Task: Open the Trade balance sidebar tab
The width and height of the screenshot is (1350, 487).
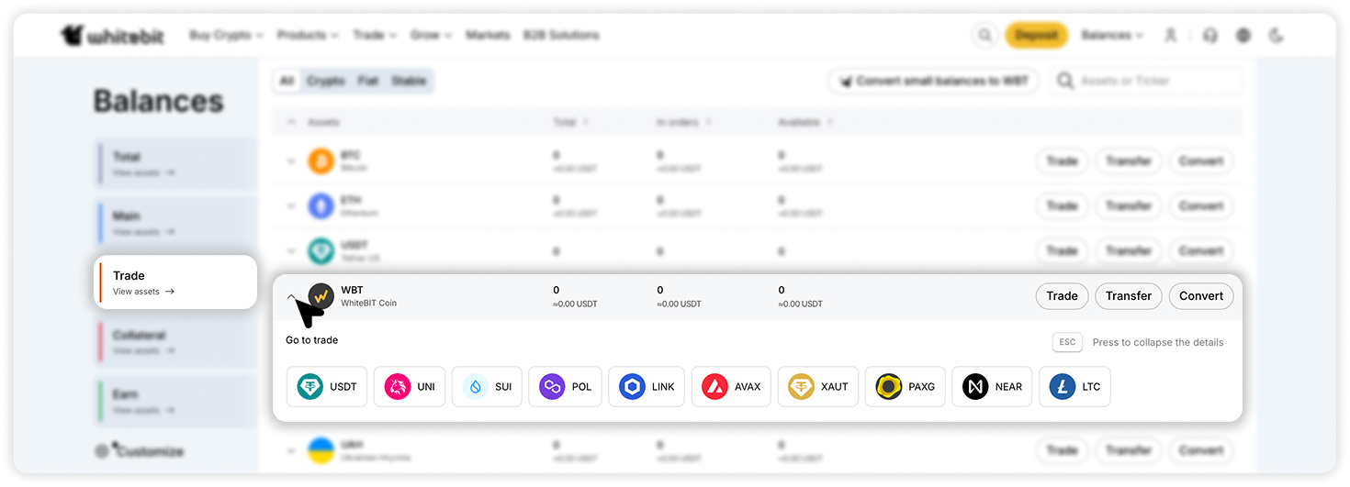Action: (176, 282)
